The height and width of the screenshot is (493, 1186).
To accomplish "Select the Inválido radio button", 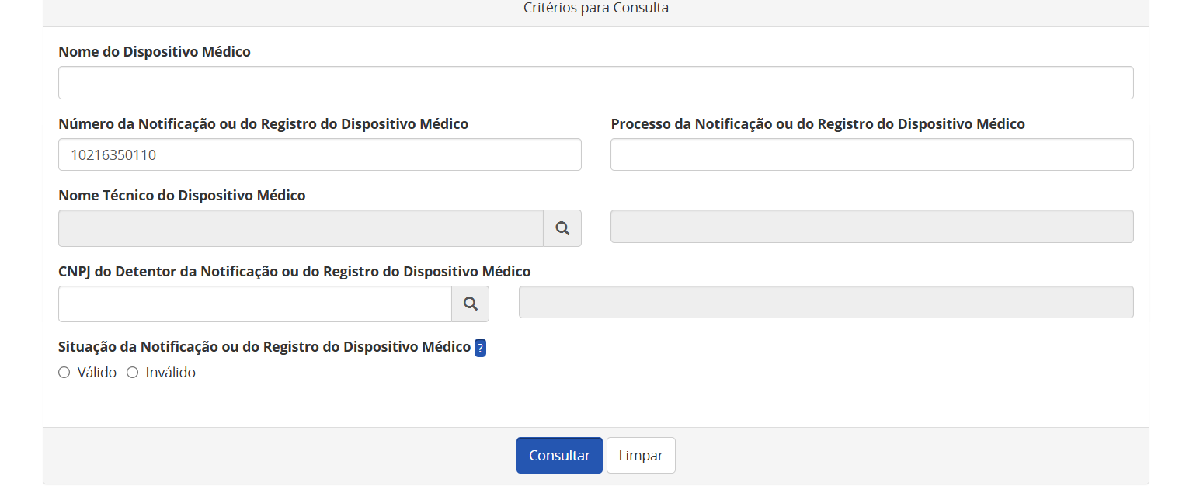I will click(x=133, y=373).
